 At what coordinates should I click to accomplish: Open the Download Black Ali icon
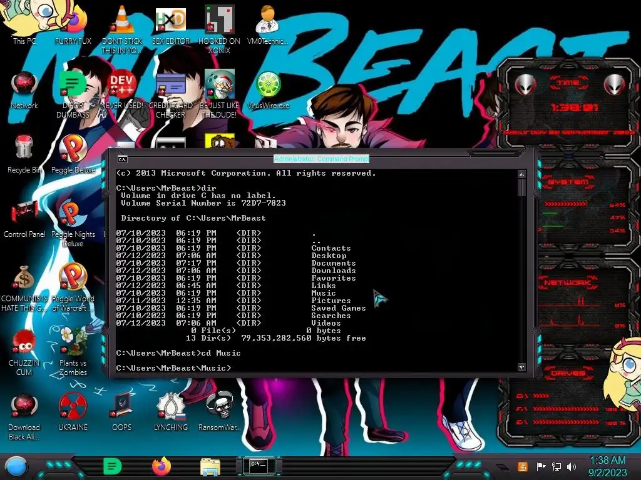[24, 416]
